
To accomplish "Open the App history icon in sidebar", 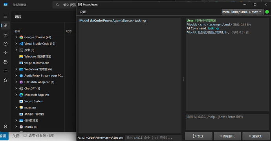I will pyautogui.click(x=5, y=44).
